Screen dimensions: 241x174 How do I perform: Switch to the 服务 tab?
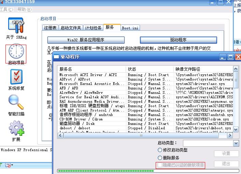click(112, 27)
